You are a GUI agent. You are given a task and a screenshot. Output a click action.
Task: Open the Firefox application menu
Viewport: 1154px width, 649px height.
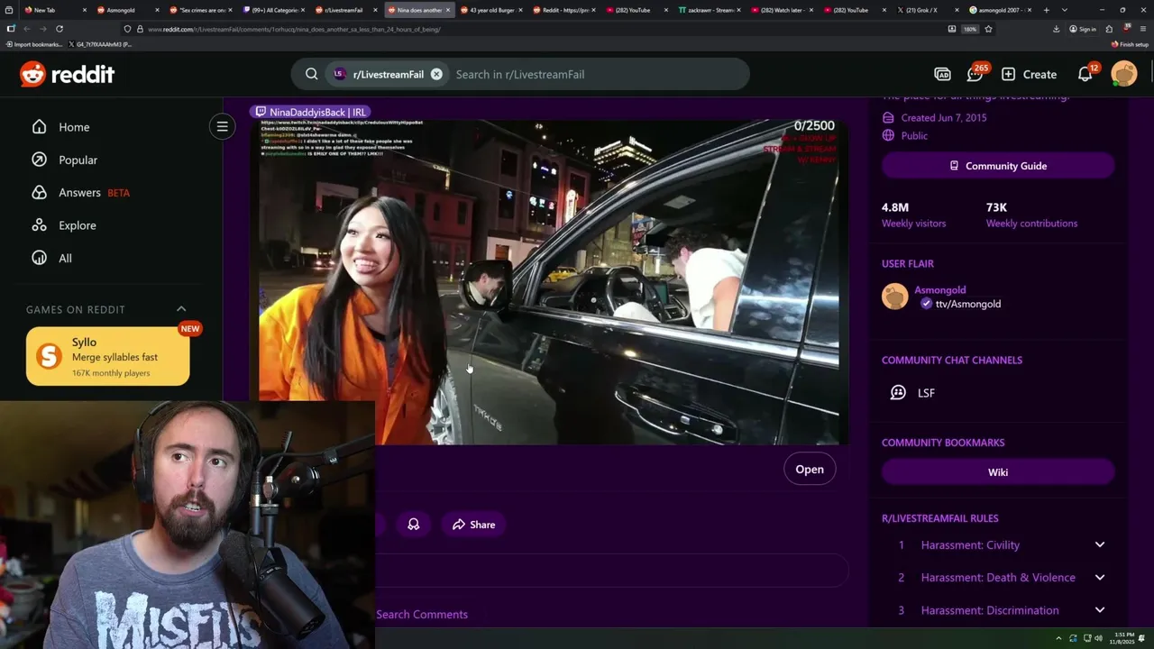point(1144,29)
